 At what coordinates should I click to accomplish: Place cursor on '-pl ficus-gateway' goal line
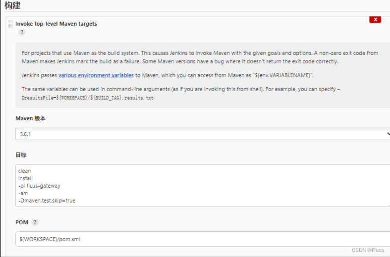coord(39,186)
